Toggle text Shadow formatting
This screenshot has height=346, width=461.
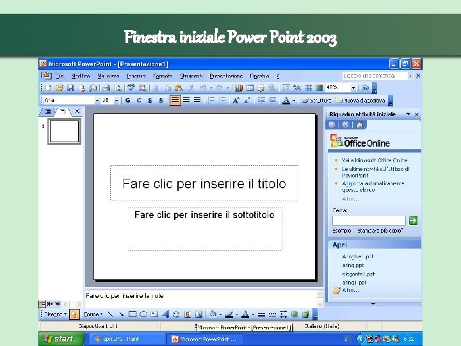pos(161,101)
